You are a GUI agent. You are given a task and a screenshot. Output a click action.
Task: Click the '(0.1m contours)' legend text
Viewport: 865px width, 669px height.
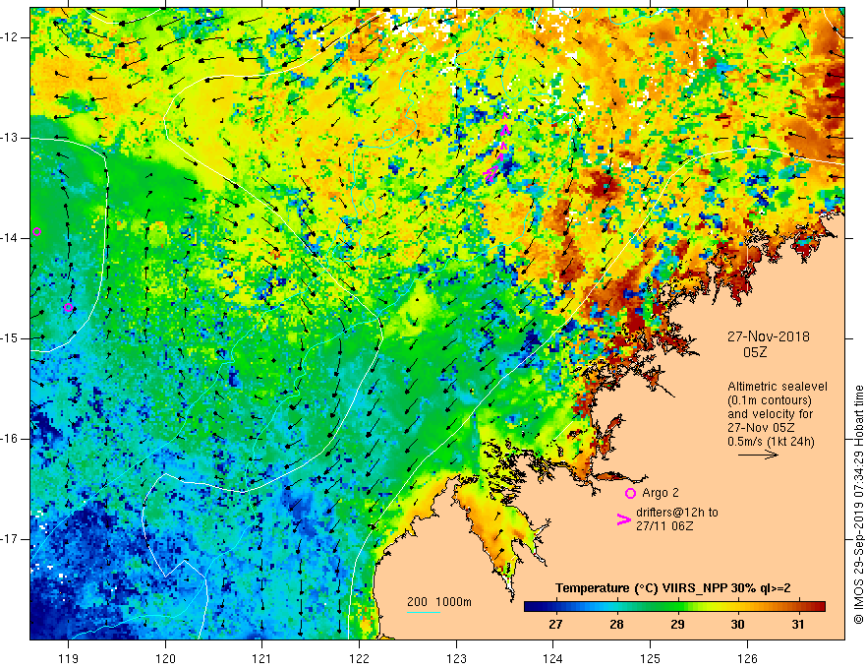pyautogui.click(x=770, y=400)
